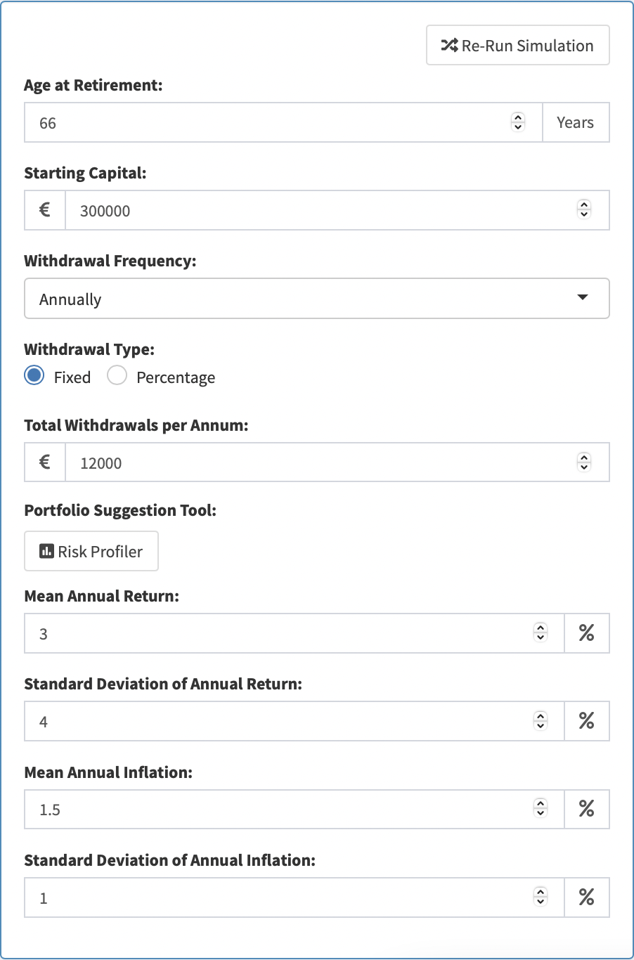The width and height of the screenshot is (634, 960).
Task: Click the euro symbol beside Total Withdrawals
Action: point(45,462)
